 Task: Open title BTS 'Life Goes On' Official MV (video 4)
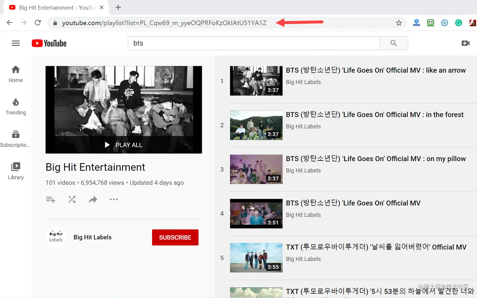point(353,203)
